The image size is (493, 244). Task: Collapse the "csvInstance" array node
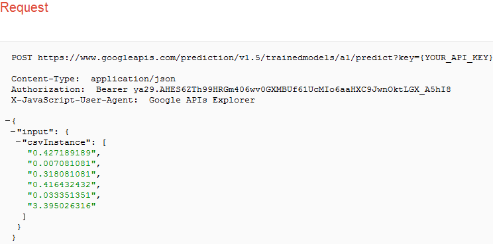click(x=19, y=142)
